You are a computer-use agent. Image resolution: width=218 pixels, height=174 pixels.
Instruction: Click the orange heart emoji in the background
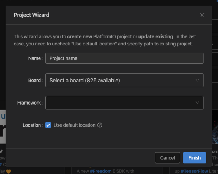[x=9, y=171]
